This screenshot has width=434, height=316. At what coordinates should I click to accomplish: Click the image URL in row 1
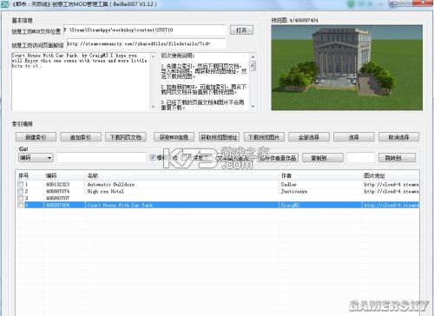tap(391, 184)
